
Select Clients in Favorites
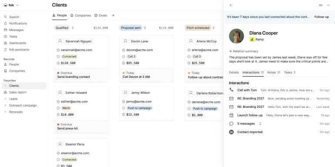(24, 86)
